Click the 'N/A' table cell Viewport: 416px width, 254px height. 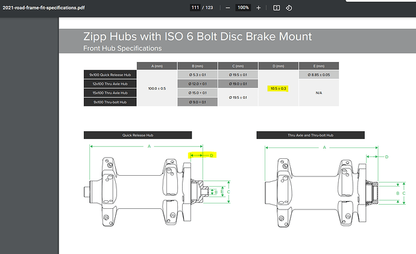(319, 93)
